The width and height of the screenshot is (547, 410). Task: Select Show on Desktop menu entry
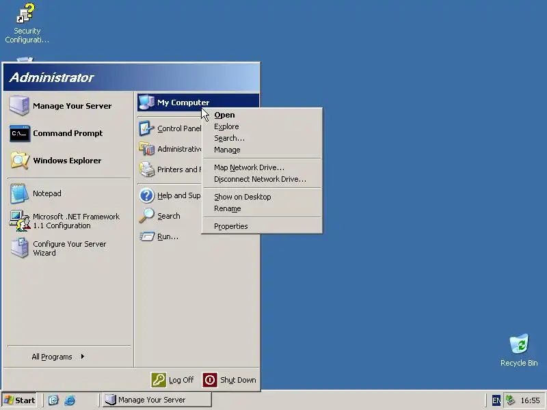point(262,197)
